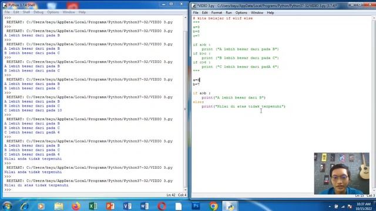
Task: Open Window menu in Python Shell window
Action: click(x=69, y=12)
